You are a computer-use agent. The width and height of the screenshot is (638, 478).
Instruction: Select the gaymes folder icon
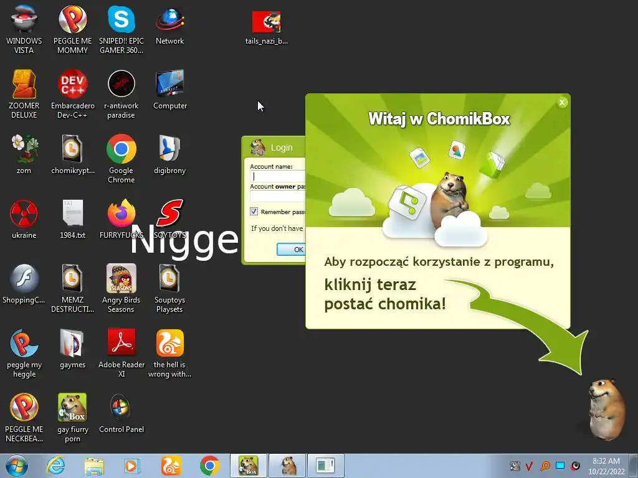pyautogui.click(x=72, y=349)
